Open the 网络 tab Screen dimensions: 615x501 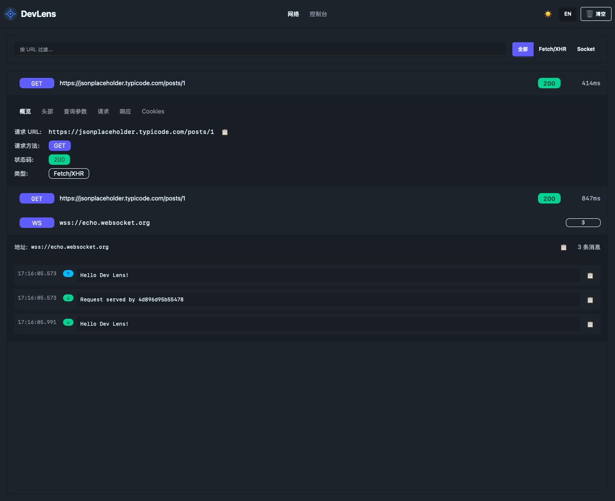click(293, 14)
